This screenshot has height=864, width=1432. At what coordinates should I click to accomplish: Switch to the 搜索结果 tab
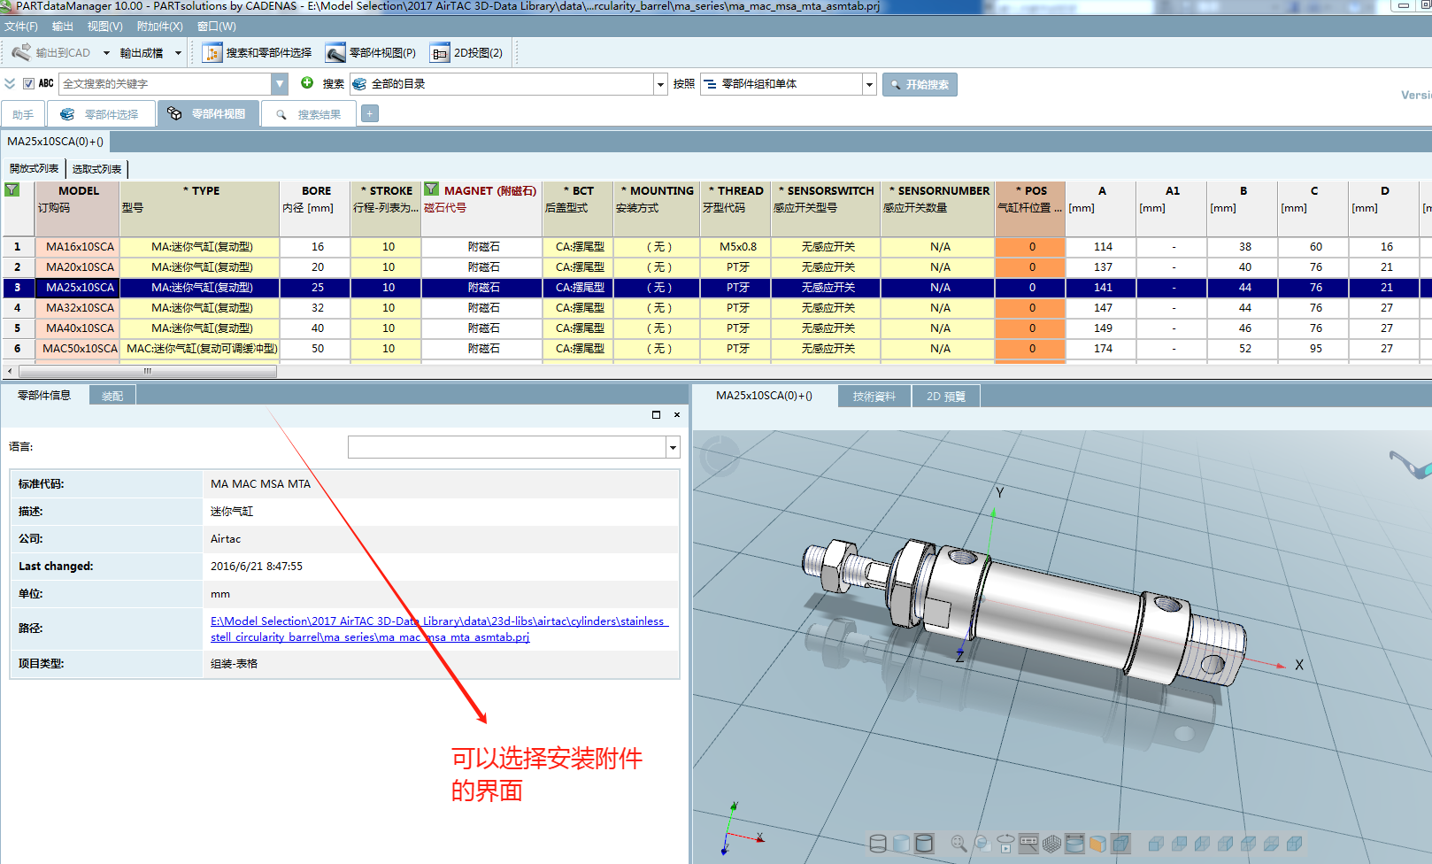pos(309,115)
